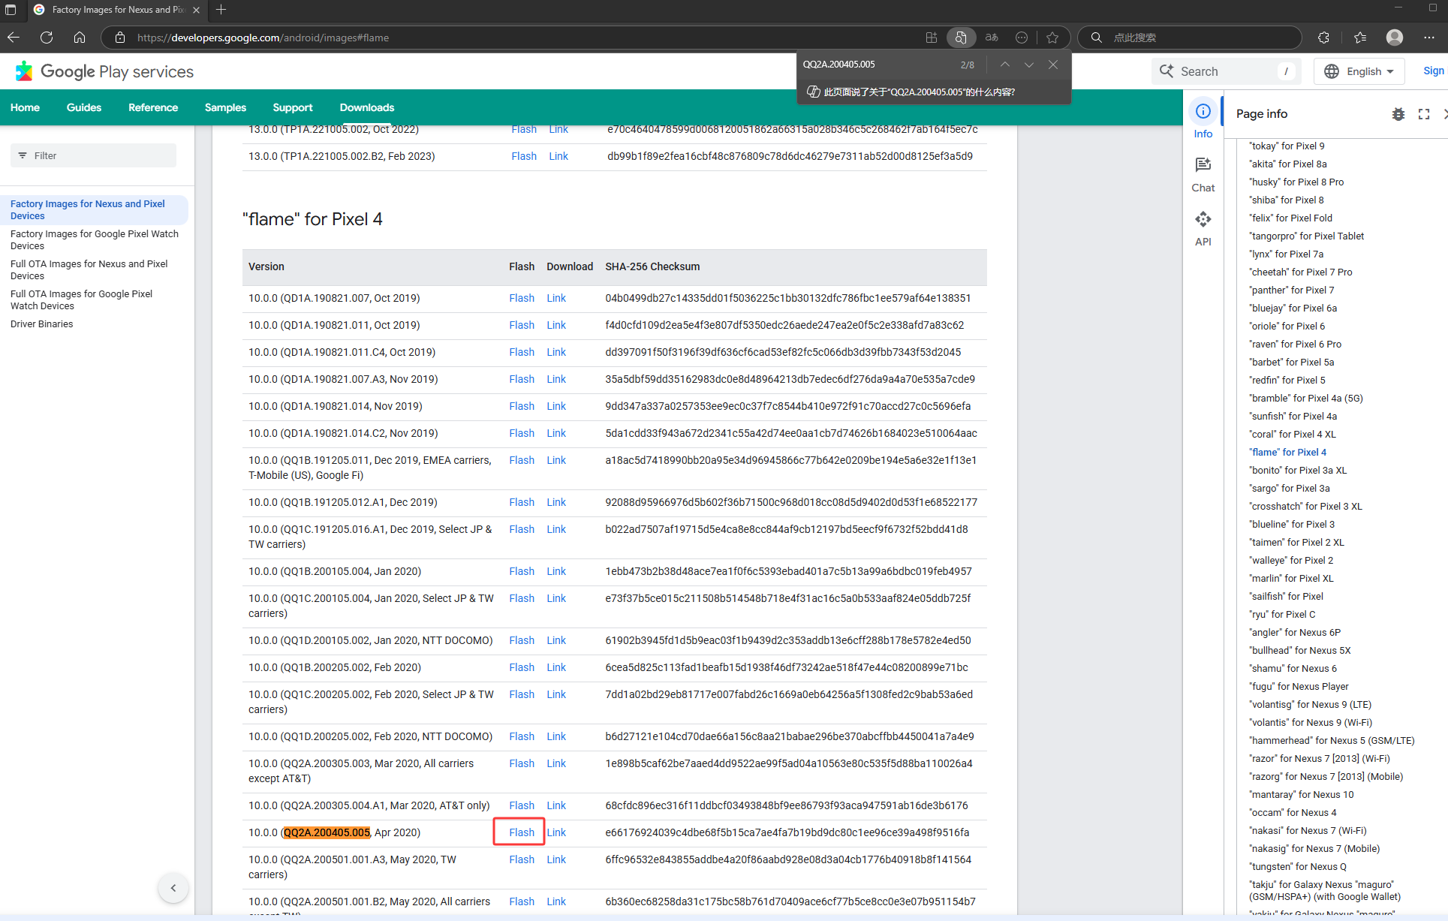Screen dimensions: 1448x921
Task: Open the Reference tab
Action: point(153,107)
